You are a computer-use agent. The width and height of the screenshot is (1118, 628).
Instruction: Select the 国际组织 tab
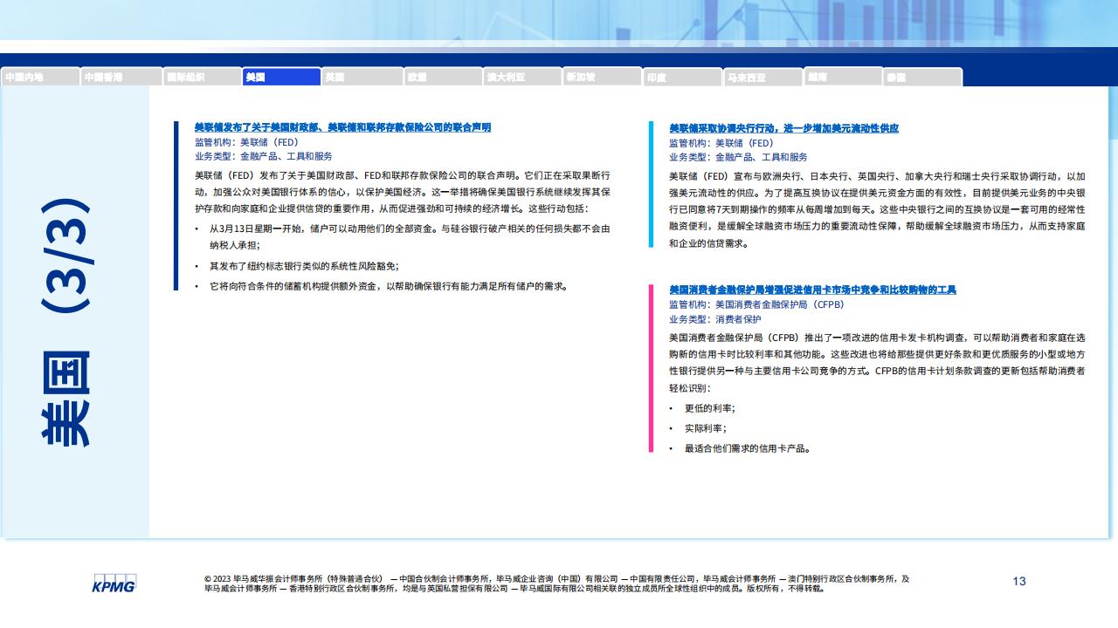point(202,77)
